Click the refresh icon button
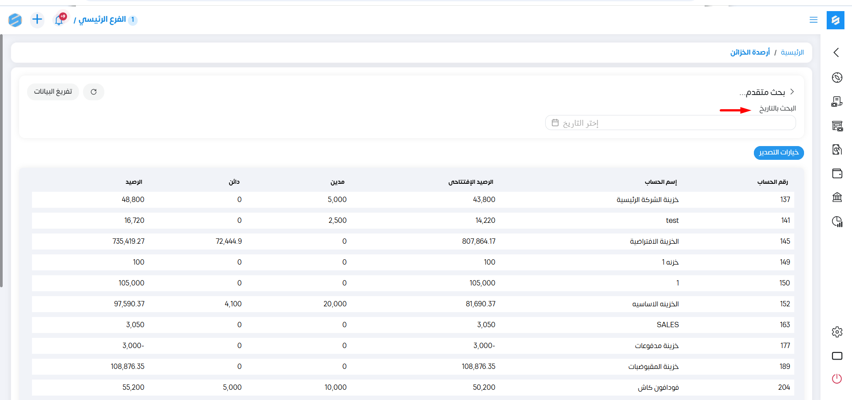 pos(94,92)
